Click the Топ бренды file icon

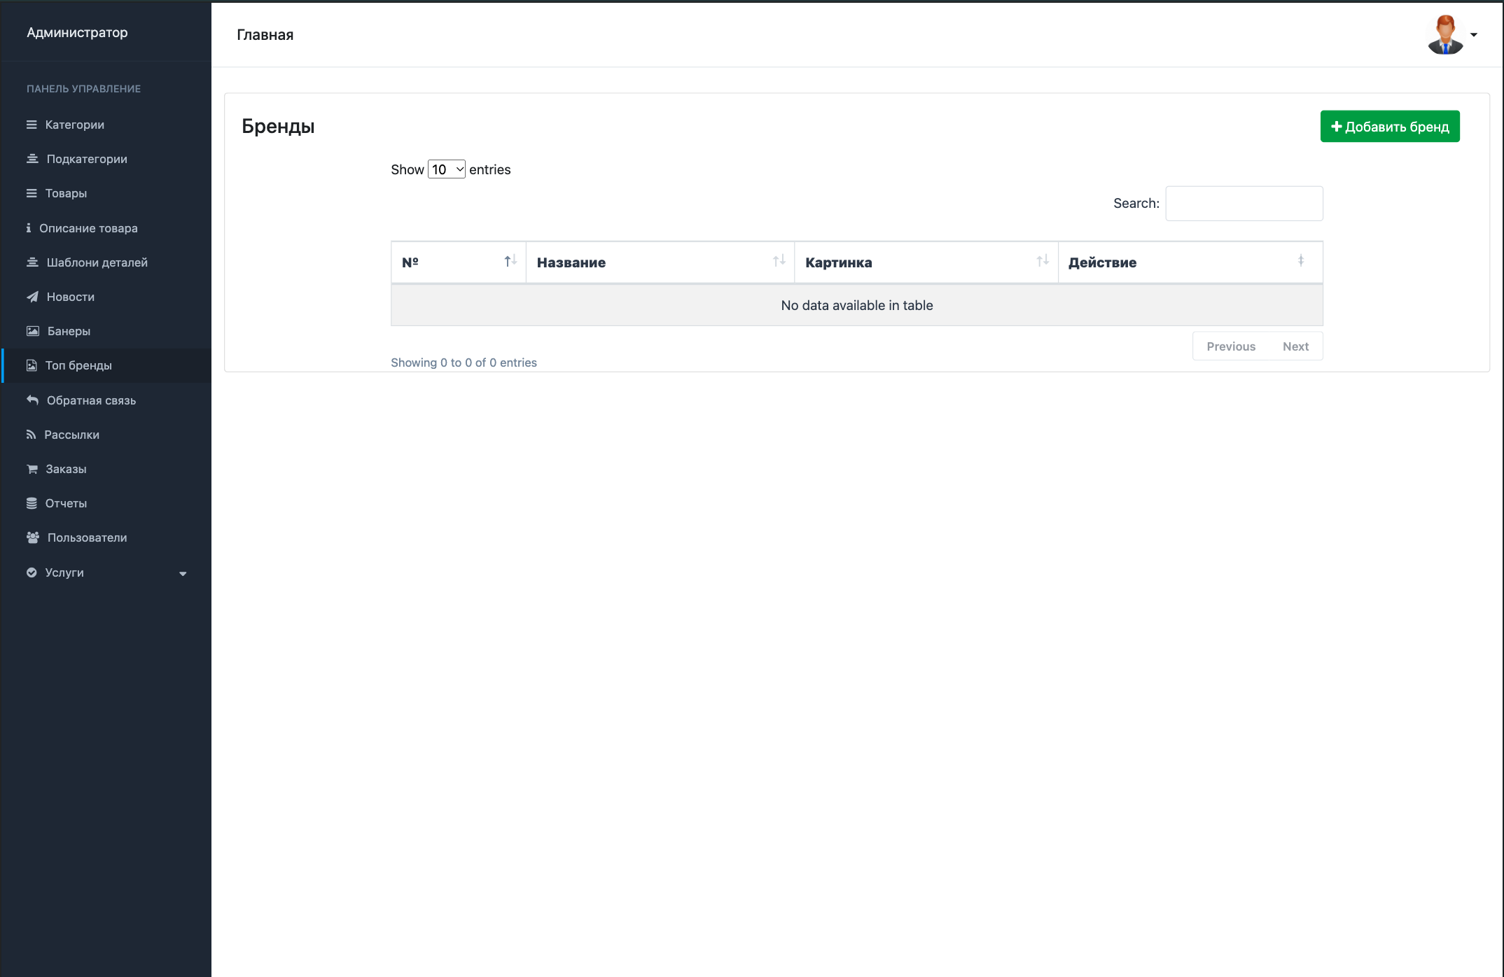[x=32, y=365]
